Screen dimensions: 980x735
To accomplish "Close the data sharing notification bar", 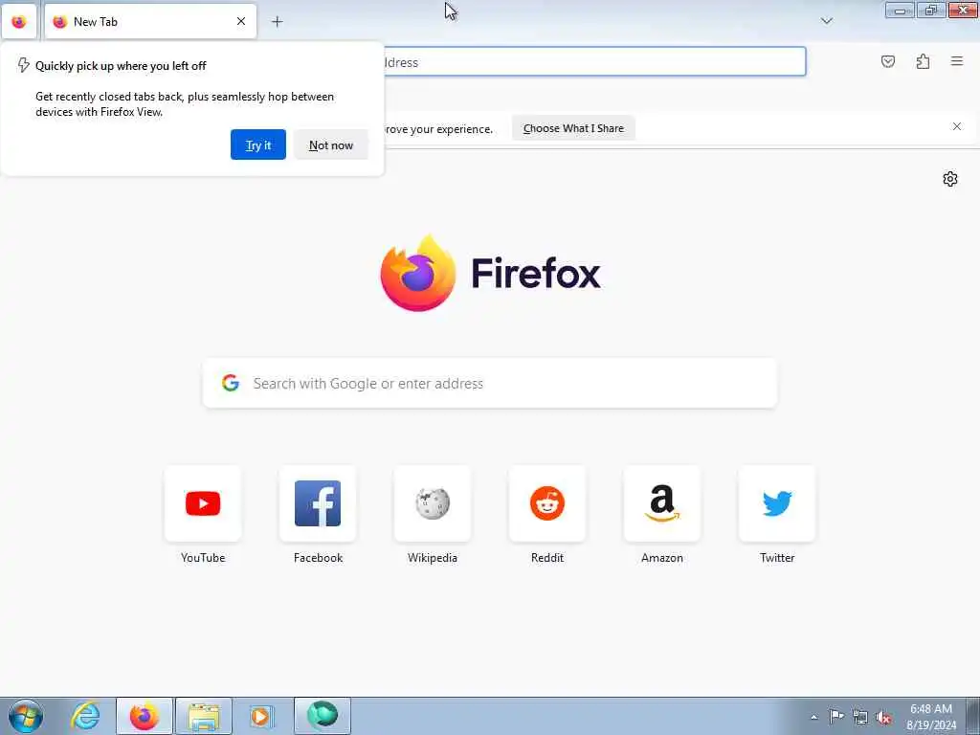I will [956, 126].
